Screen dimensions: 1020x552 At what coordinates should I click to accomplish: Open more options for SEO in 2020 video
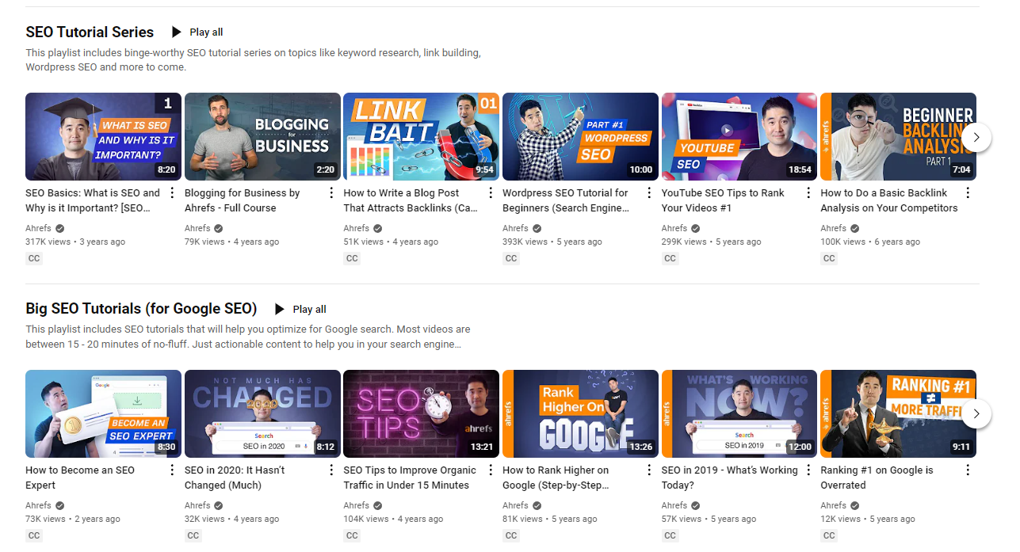[331, 470]
